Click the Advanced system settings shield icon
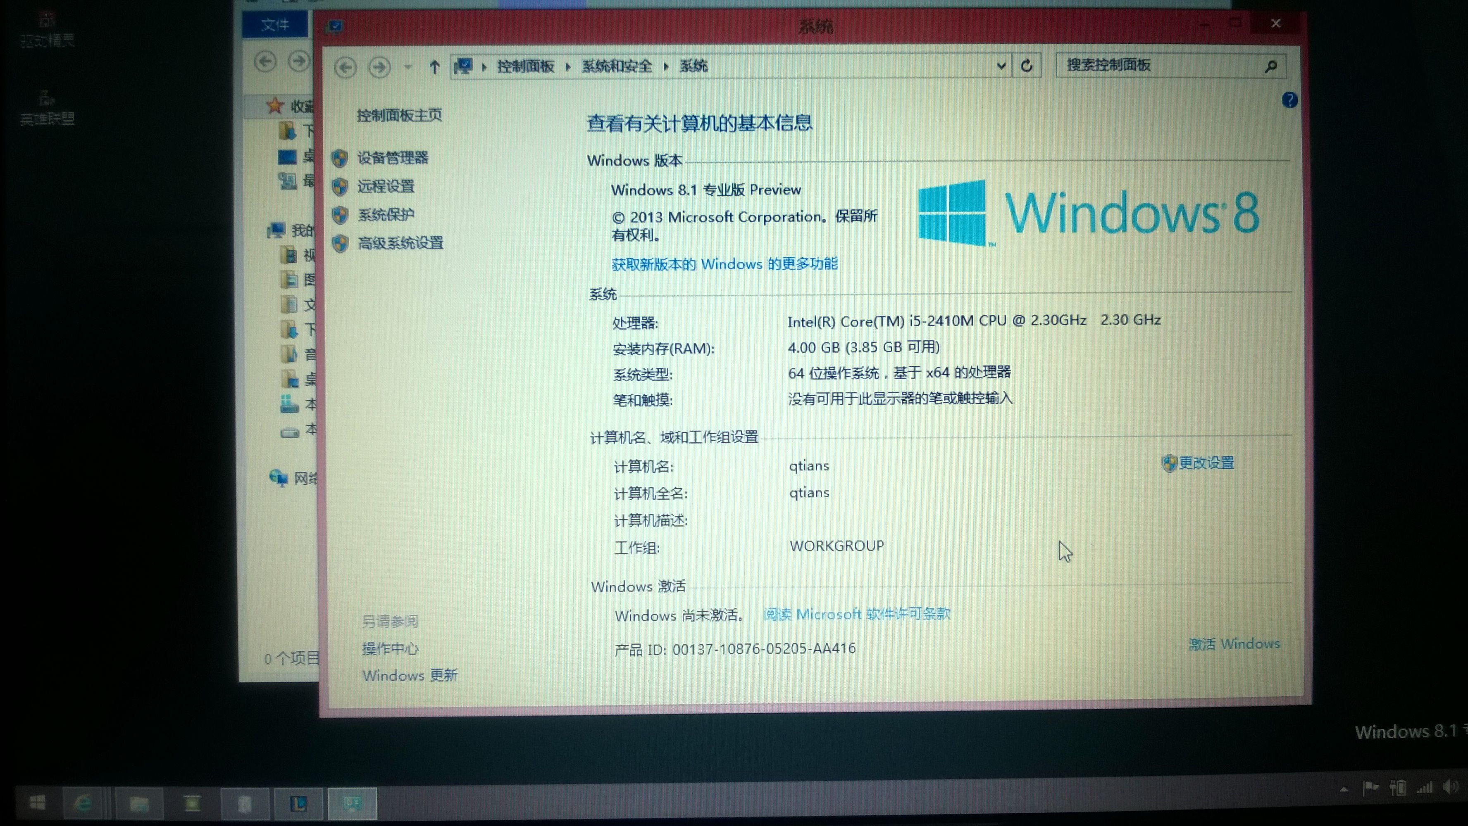The image size is (1468, 826). click(340, 243)
